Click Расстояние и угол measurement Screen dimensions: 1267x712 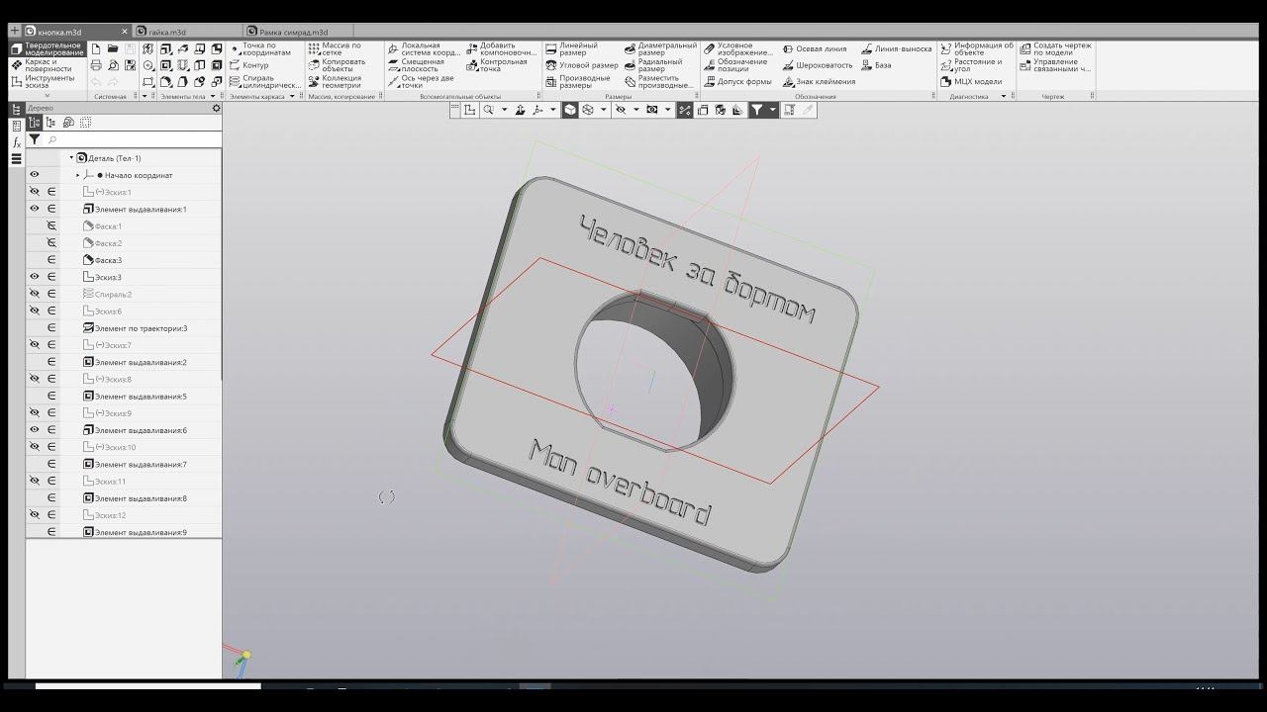971,65
